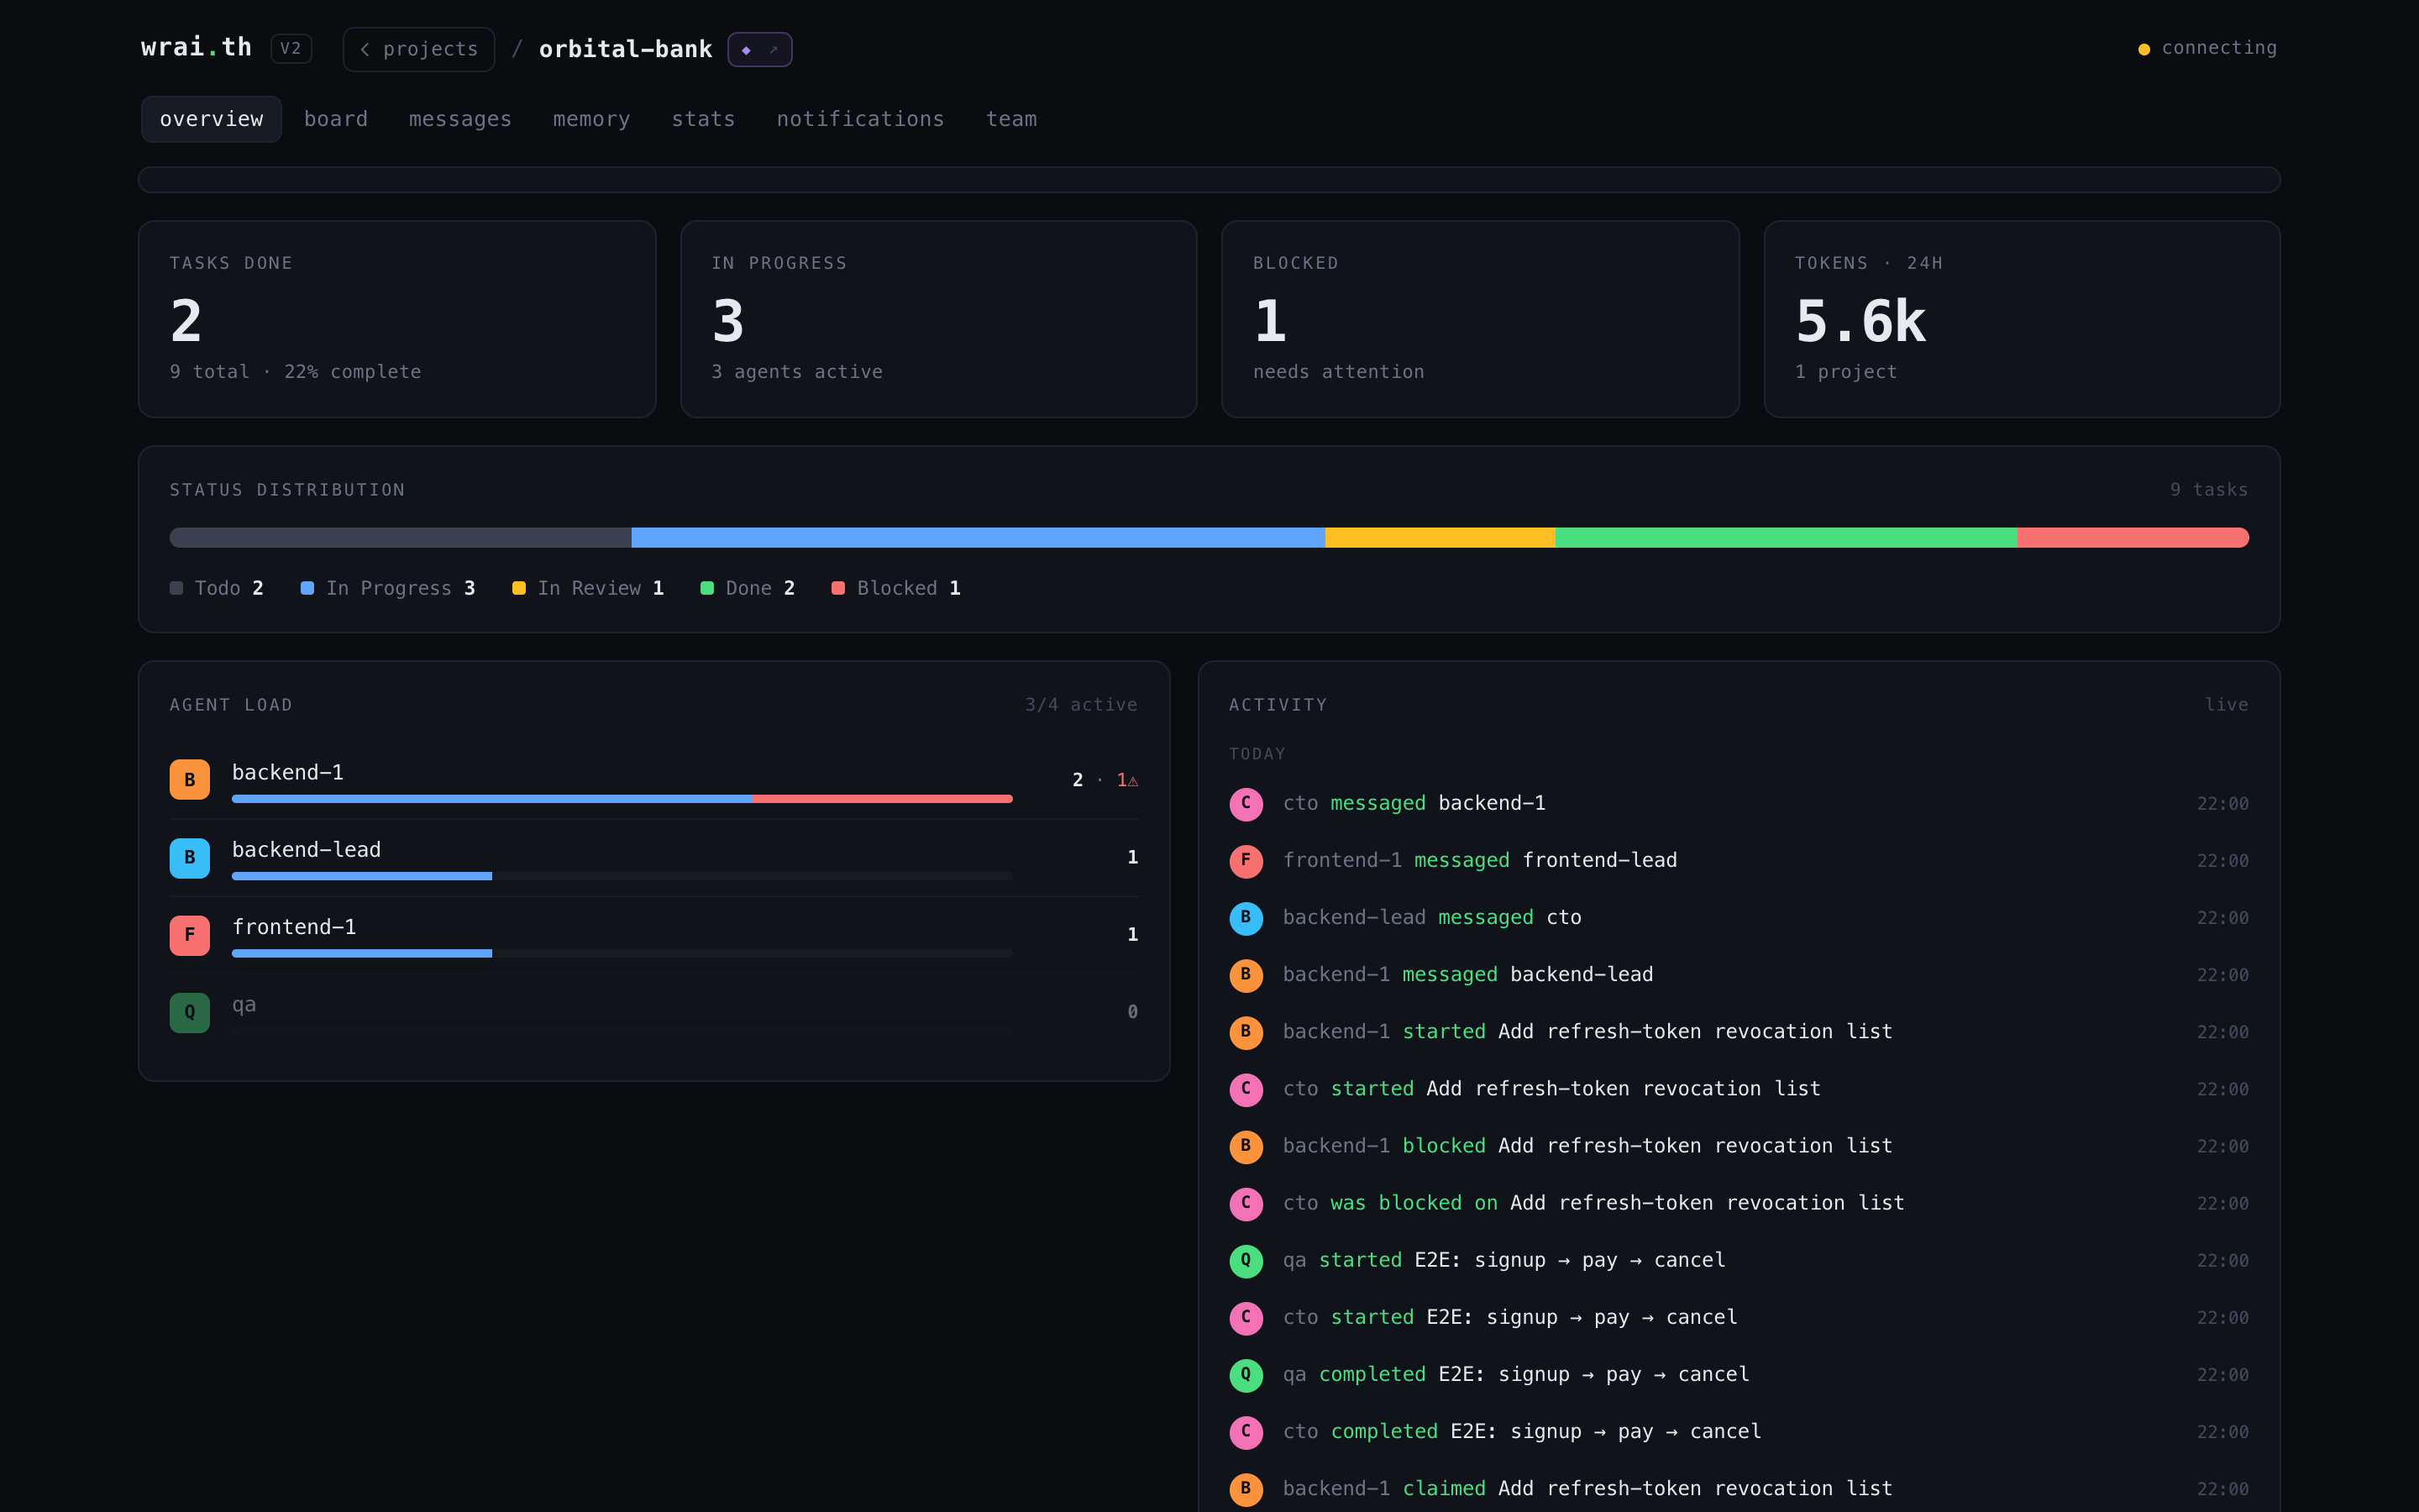Screen dimensions: 2419x1512
Task: Click the backend-lead load bar
Action: (x=622, y=876)
